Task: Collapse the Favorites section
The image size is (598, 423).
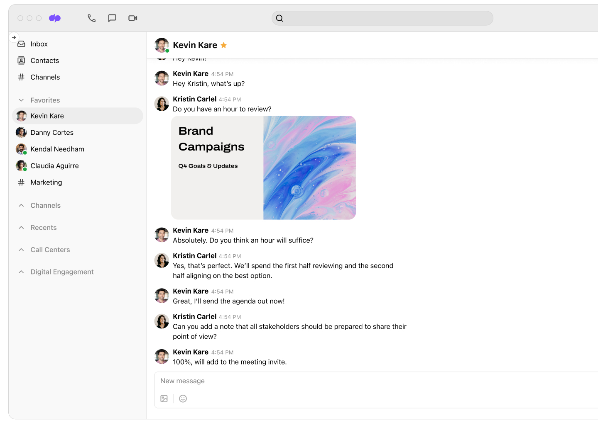Action: (x=21, y=100)
